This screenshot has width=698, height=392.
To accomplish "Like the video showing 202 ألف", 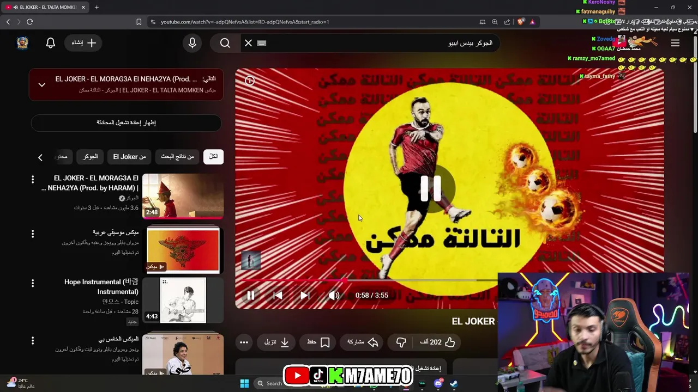I will 437,342.
